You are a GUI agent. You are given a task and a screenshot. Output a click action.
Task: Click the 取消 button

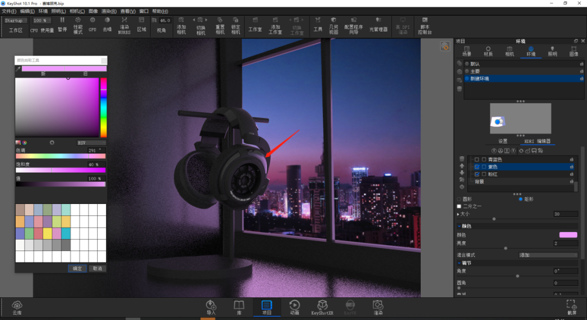(x=97, y=268)
